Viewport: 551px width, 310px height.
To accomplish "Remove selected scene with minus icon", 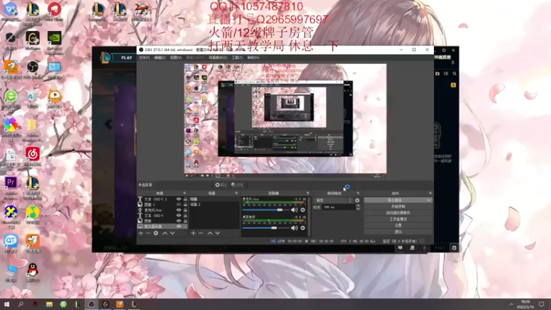I will tap(201, 233).
